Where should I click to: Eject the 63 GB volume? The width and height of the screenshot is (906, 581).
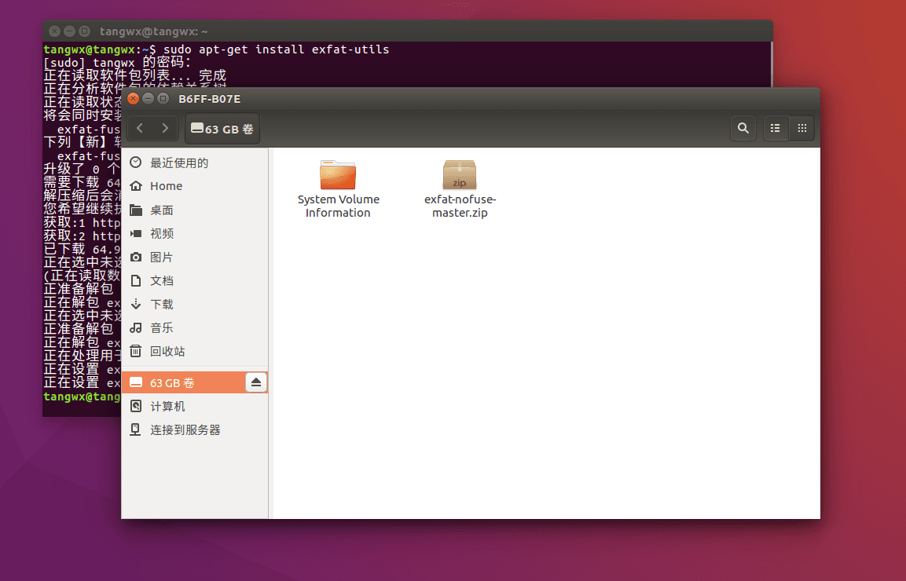pyautogui.click(x=256, y=382)
